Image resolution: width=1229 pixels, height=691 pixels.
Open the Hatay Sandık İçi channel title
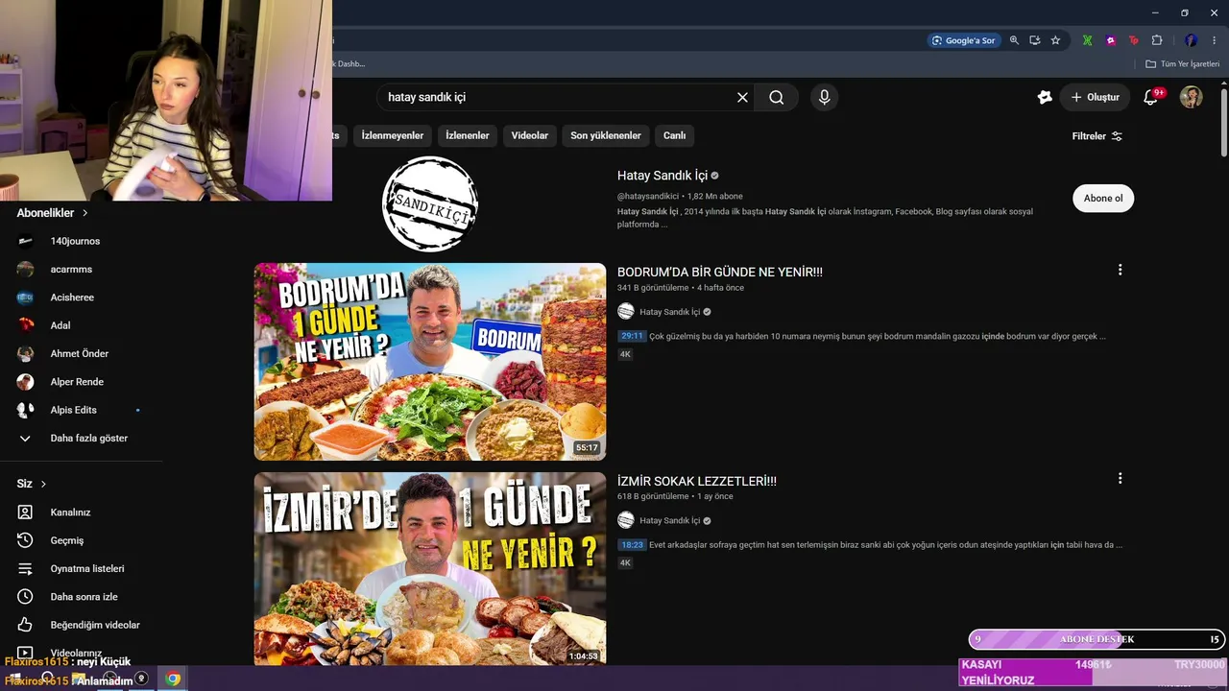click(x=663, y=176)
